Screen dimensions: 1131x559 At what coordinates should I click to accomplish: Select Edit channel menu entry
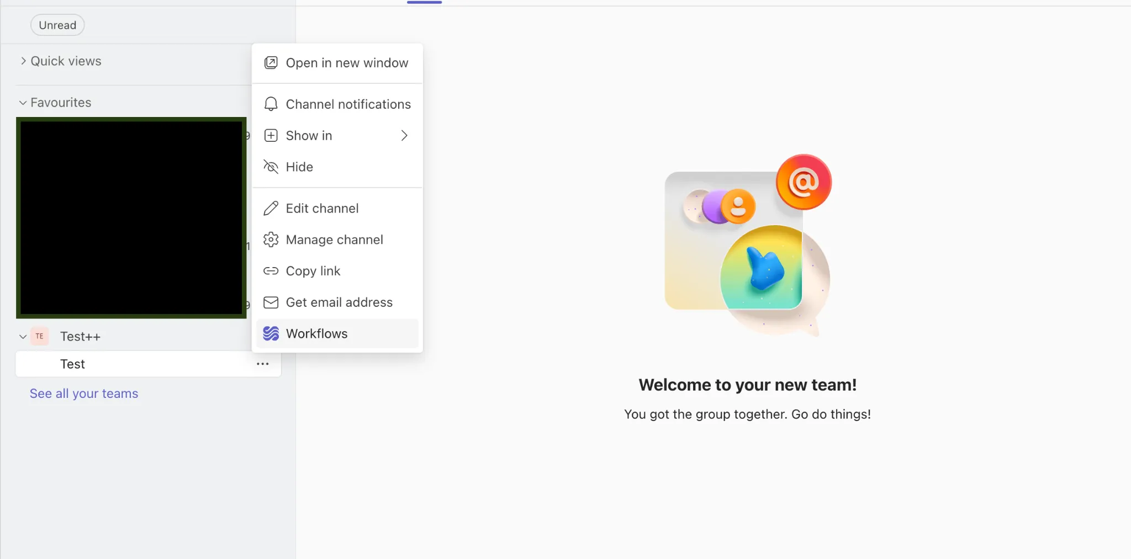[x=337, y=209]
